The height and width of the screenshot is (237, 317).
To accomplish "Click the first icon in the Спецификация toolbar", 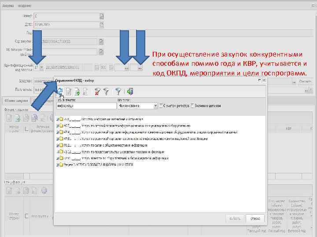I will [x=9, y=190].
